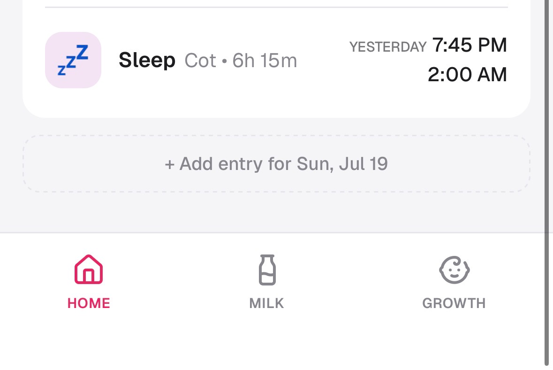Select the pink house Home icon
This screenshot has height=370, width=553.
coord(89,270)
